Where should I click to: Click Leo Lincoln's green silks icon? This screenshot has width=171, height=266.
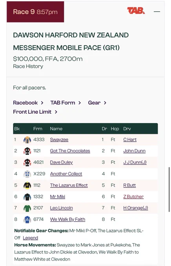coord(27,208)
